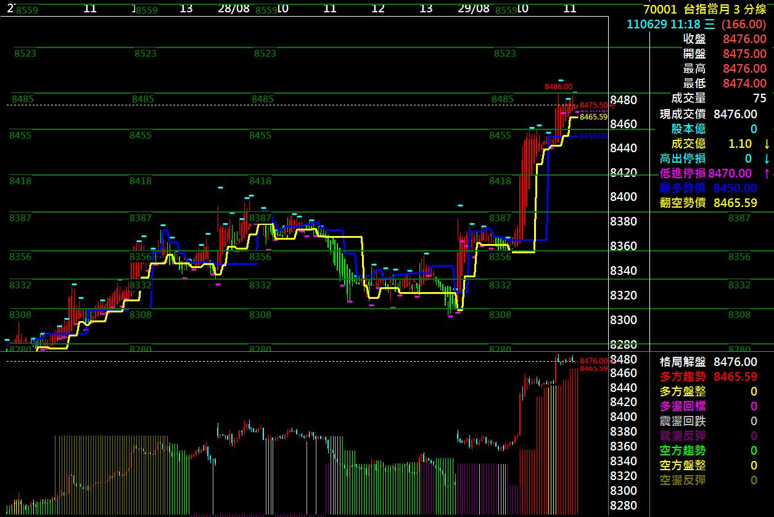
Task: Select the 成交億 label
Action: tap(689, 144)
